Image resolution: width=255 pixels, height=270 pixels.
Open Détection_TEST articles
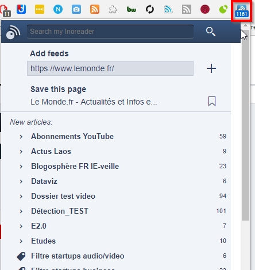pyautogui.click(x=60, y=211)
